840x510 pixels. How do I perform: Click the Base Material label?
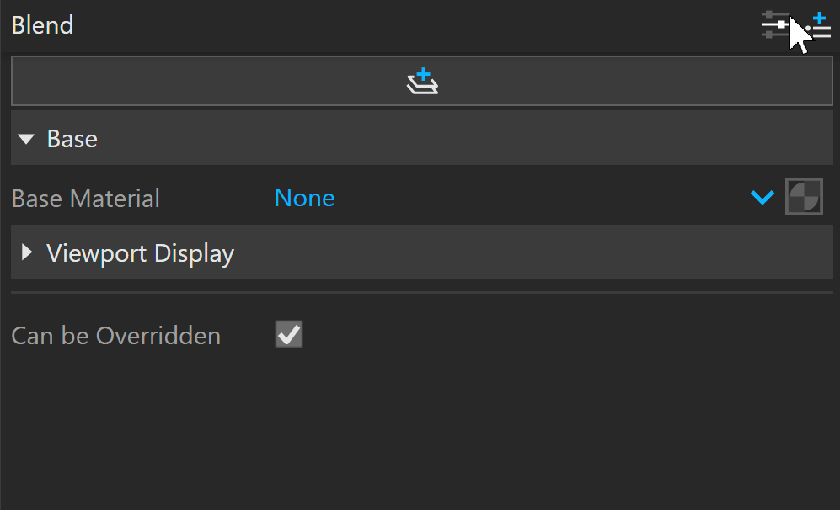pyautogui.click(x=86, y=199)
